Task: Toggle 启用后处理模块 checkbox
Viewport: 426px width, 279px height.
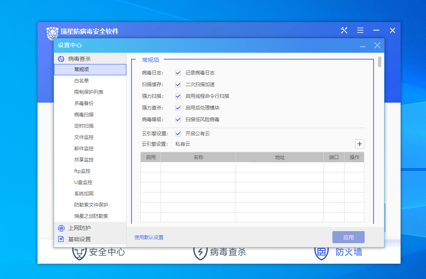Action: (x=178, y=108)
